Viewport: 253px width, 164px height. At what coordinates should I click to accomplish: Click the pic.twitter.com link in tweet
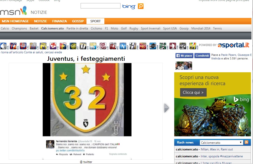70,150
